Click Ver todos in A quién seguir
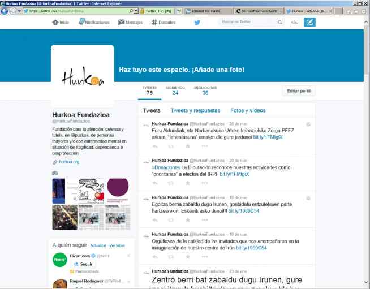The height and width of the screenshot is (289, 370). (117, 245)
